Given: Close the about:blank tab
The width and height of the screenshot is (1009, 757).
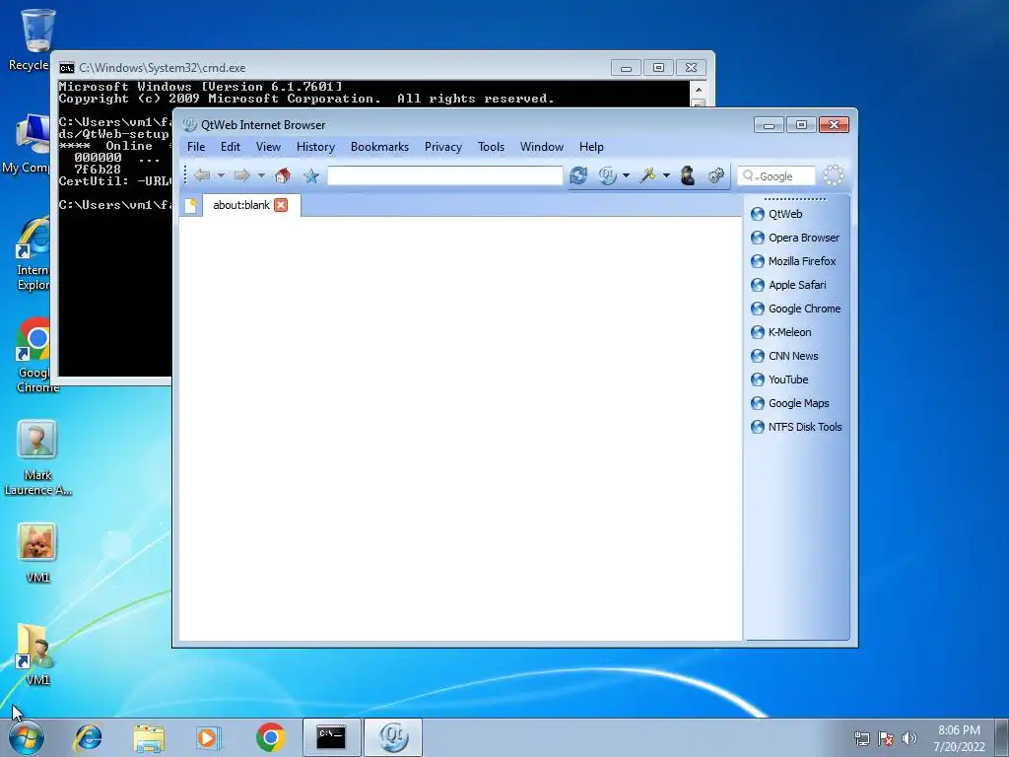Looking at the screenshot, I should click(281, 205).
